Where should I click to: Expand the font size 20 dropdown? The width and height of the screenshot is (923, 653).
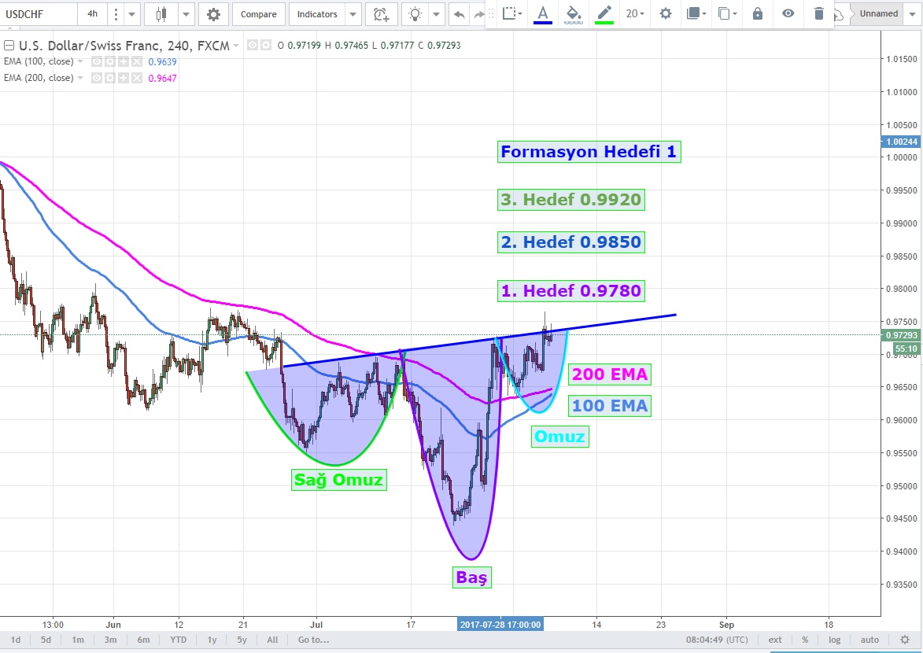(x=635, y=13)
